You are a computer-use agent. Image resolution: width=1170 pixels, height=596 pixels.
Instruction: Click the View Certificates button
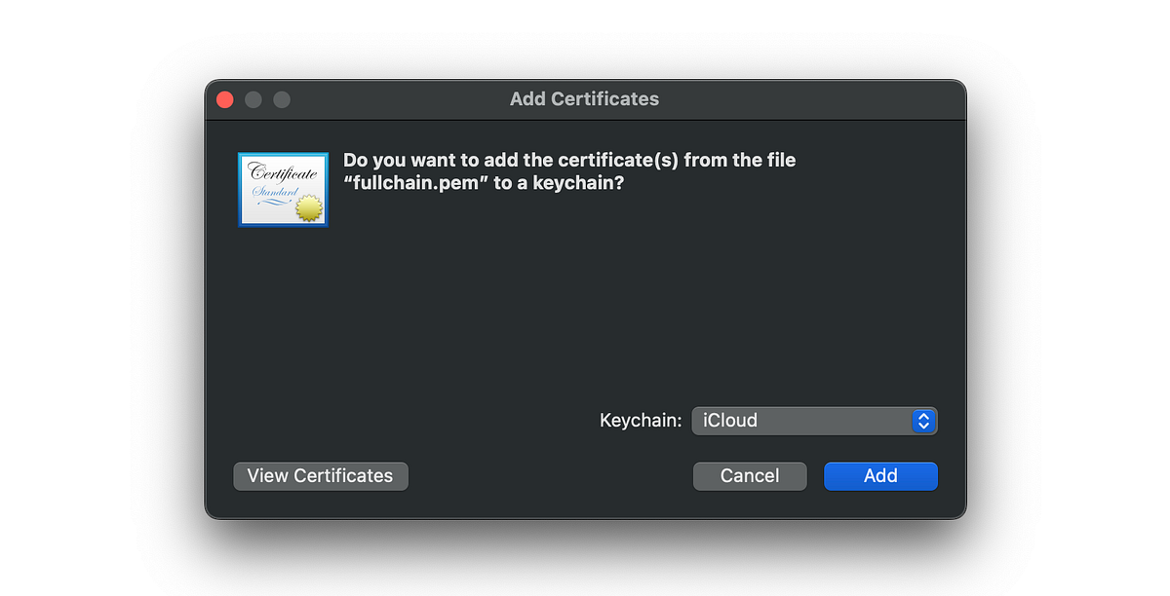pyautogui.click(x=320, y=475)
